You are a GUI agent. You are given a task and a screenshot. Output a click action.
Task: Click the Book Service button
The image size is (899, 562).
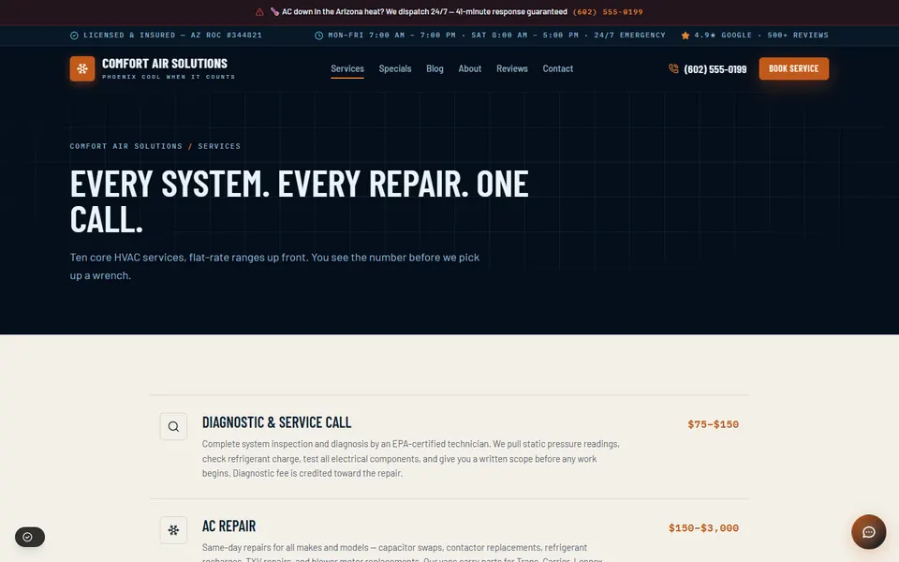pyautogui.click(x=793, y=68)
